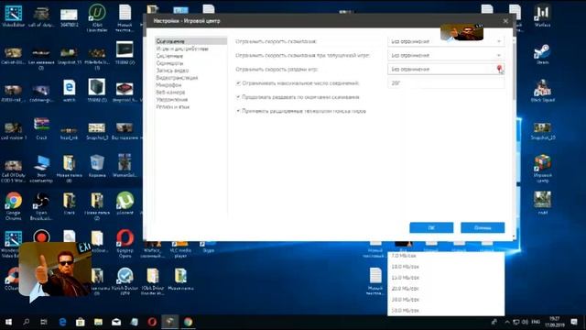Image resolution: width=586 pixels, height=330 pixels.
Task: Choose 10.0 МБ/сек speed option
Action: pos(446,267)
